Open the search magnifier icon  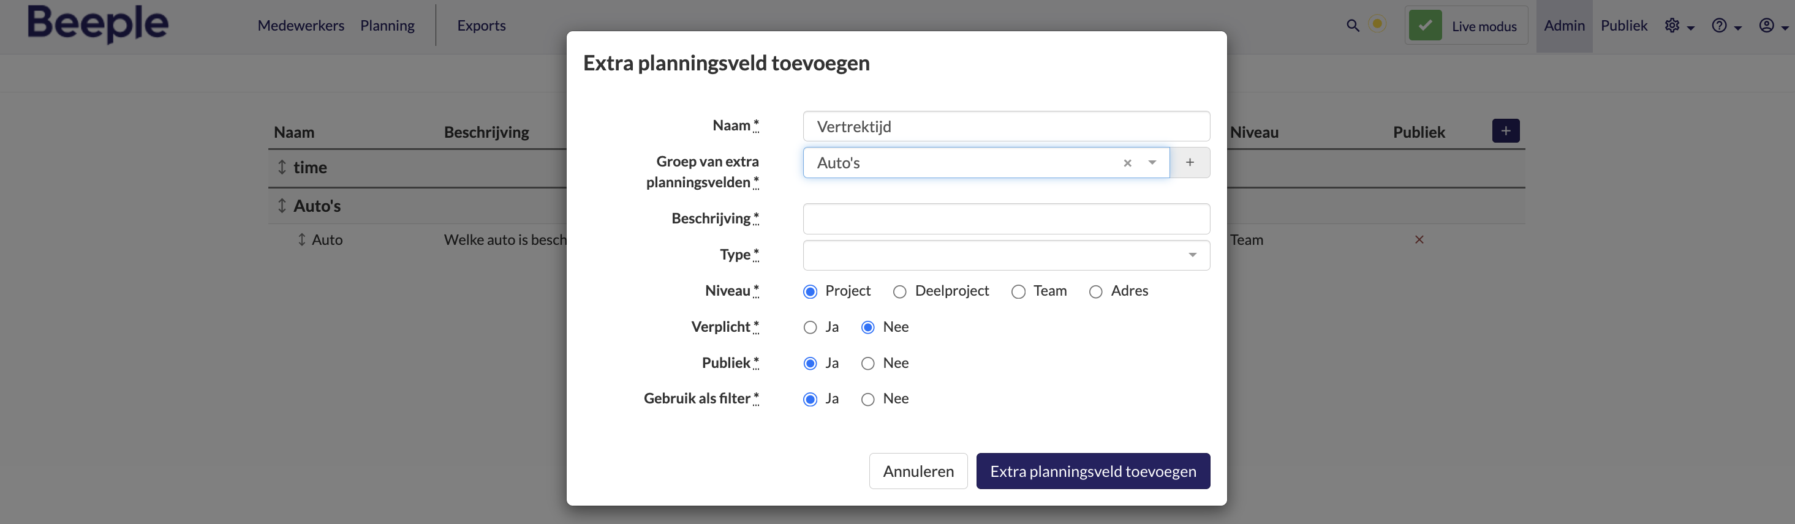1353,26
